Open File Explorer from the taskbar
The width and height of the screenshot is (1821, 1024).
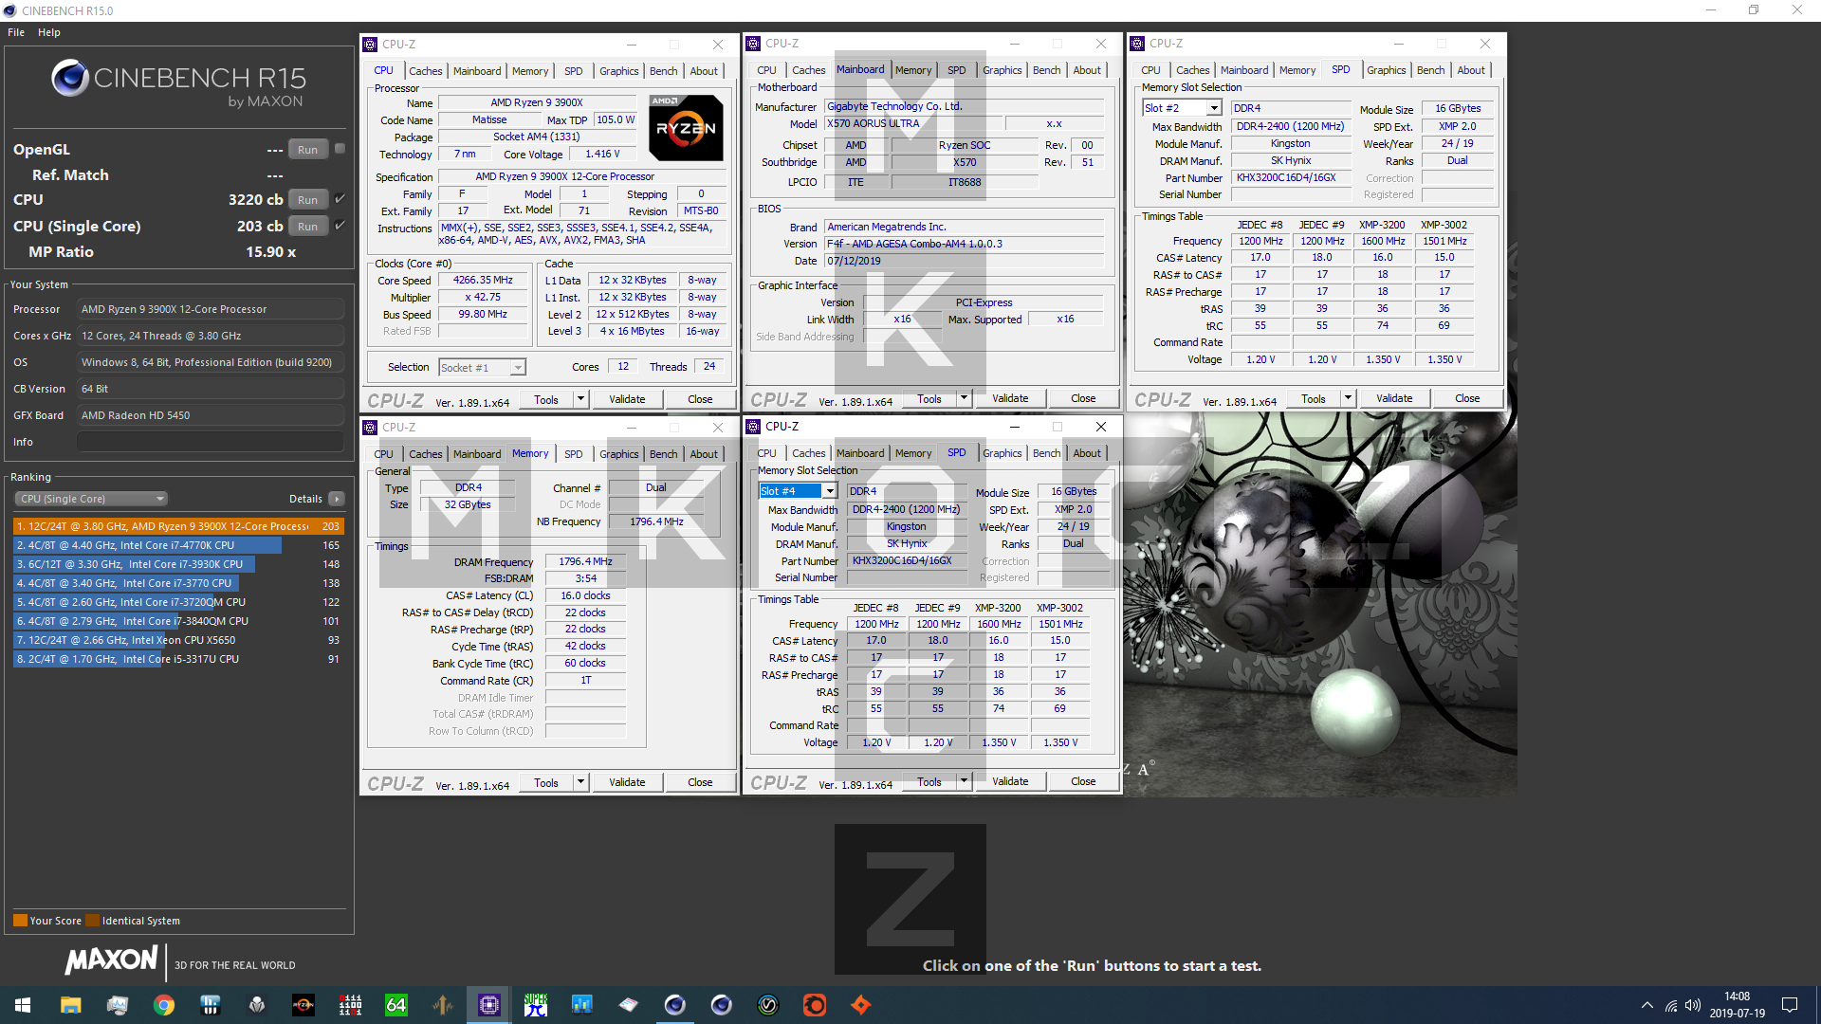(71, 1005)
